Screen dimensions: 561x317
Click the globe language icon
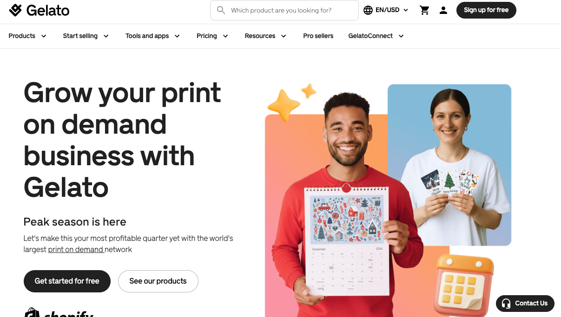(368, 10)
